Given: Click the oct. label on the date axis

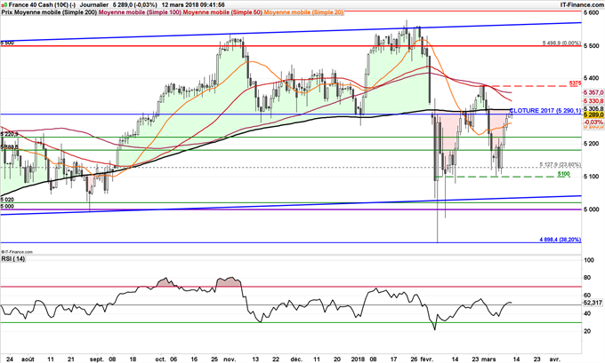Looking at the screenshot, I should pyautogui.click(x=160, y=359).
